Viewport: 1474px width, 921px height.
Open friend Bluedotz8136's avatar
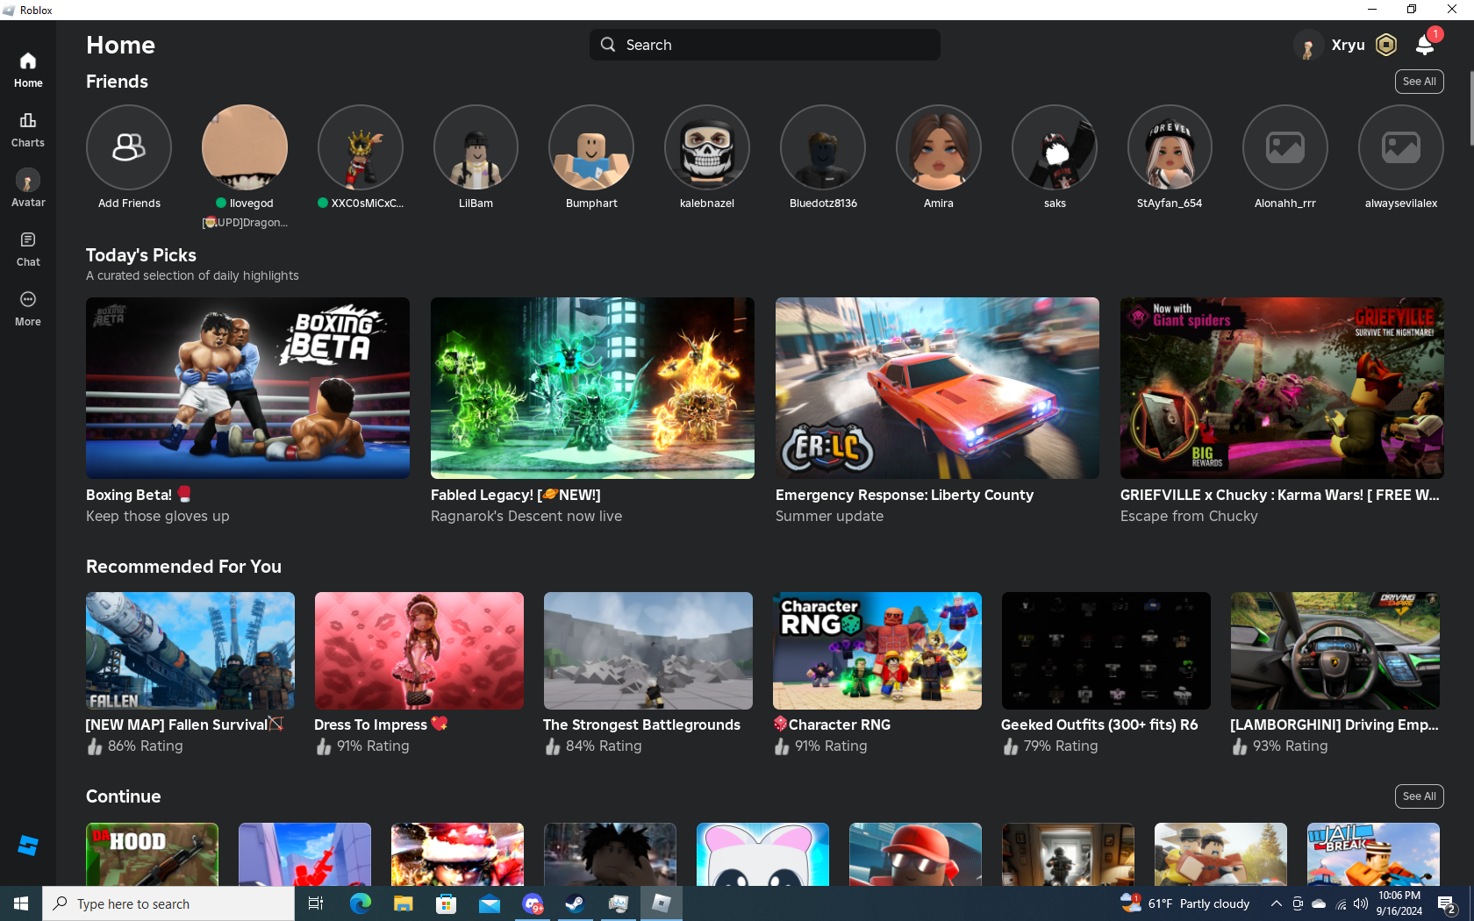[823, 147]
